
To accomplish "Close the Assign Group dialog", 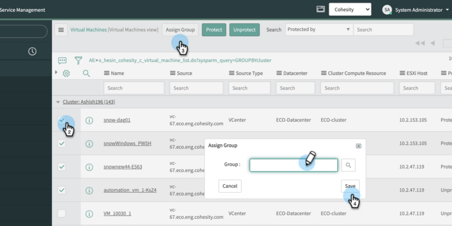I will 358,145.
